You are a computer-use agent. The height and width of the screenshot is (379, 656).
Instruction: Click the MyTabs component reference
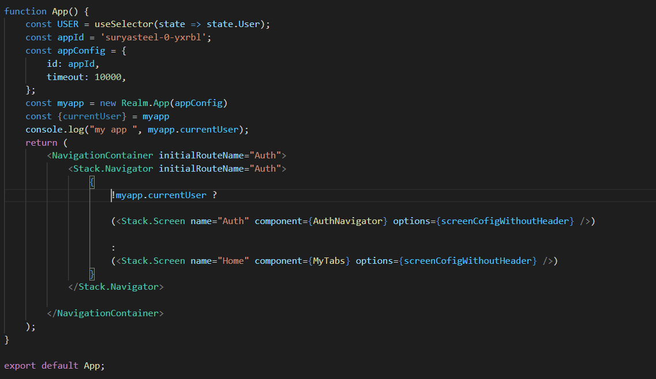coord(329,261)
